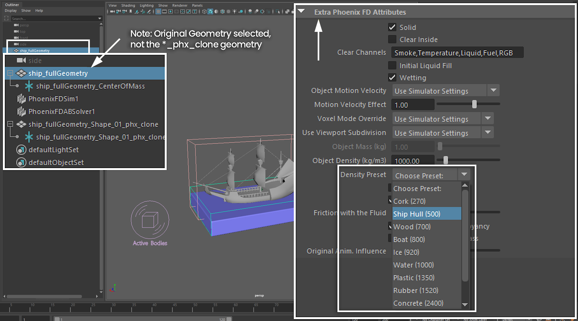Toggle the Textured checker icon
Image resolution: width=578 pixels, height=321 pixels.
(x=228, y=11)
